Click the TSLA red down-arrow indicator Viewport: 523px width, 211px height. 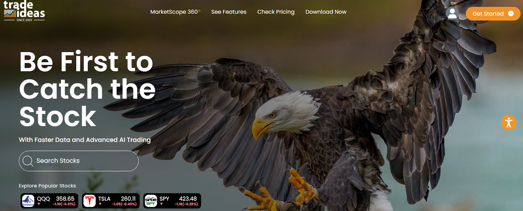point(100,204)
